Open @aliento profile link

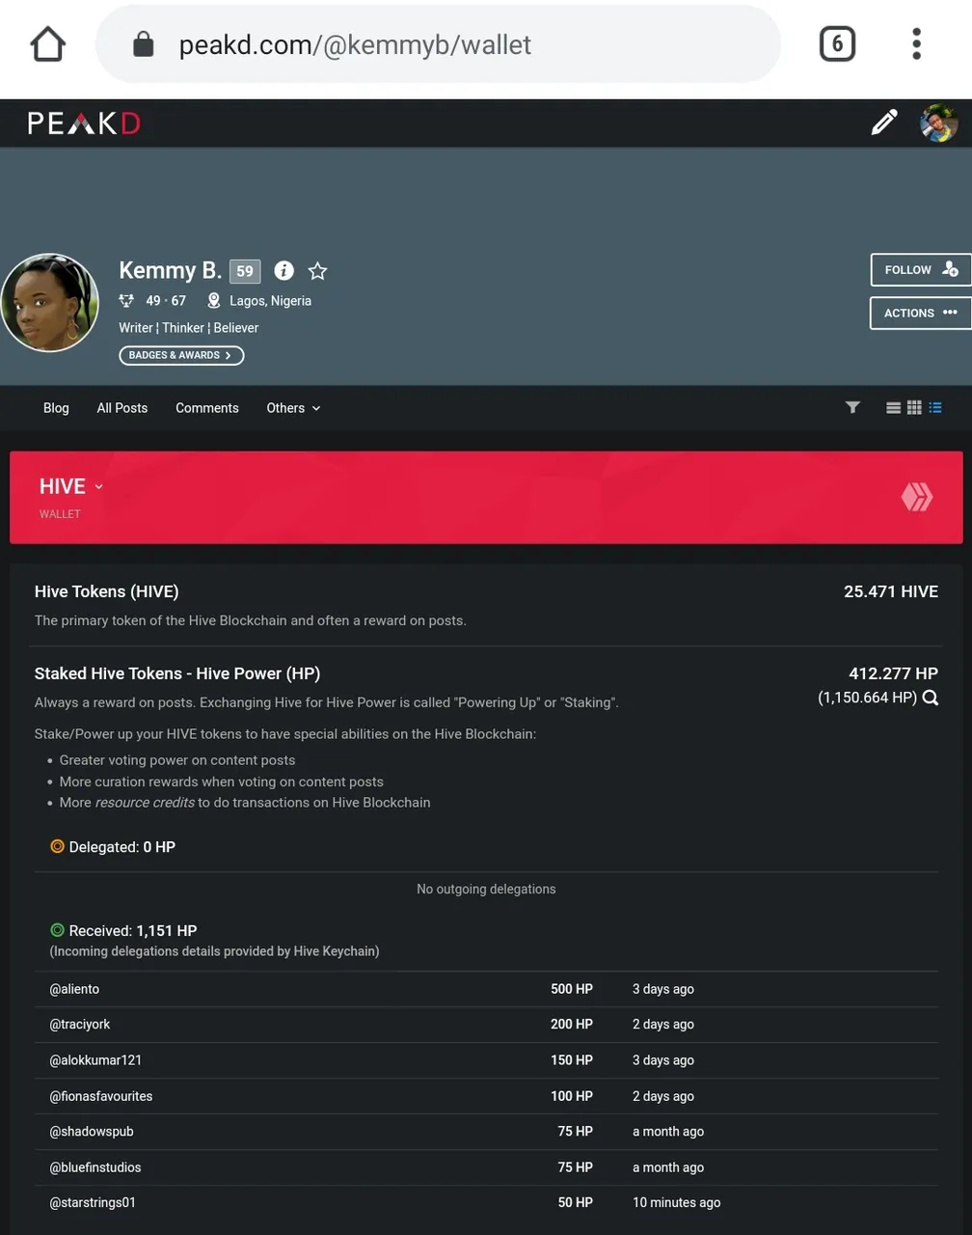click(74, 989)
